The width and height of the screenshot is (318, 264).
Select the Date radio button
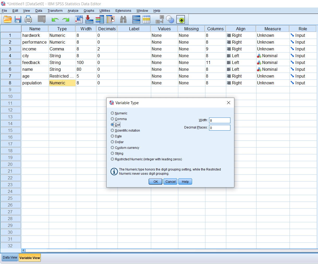click(x=112, y=136)
